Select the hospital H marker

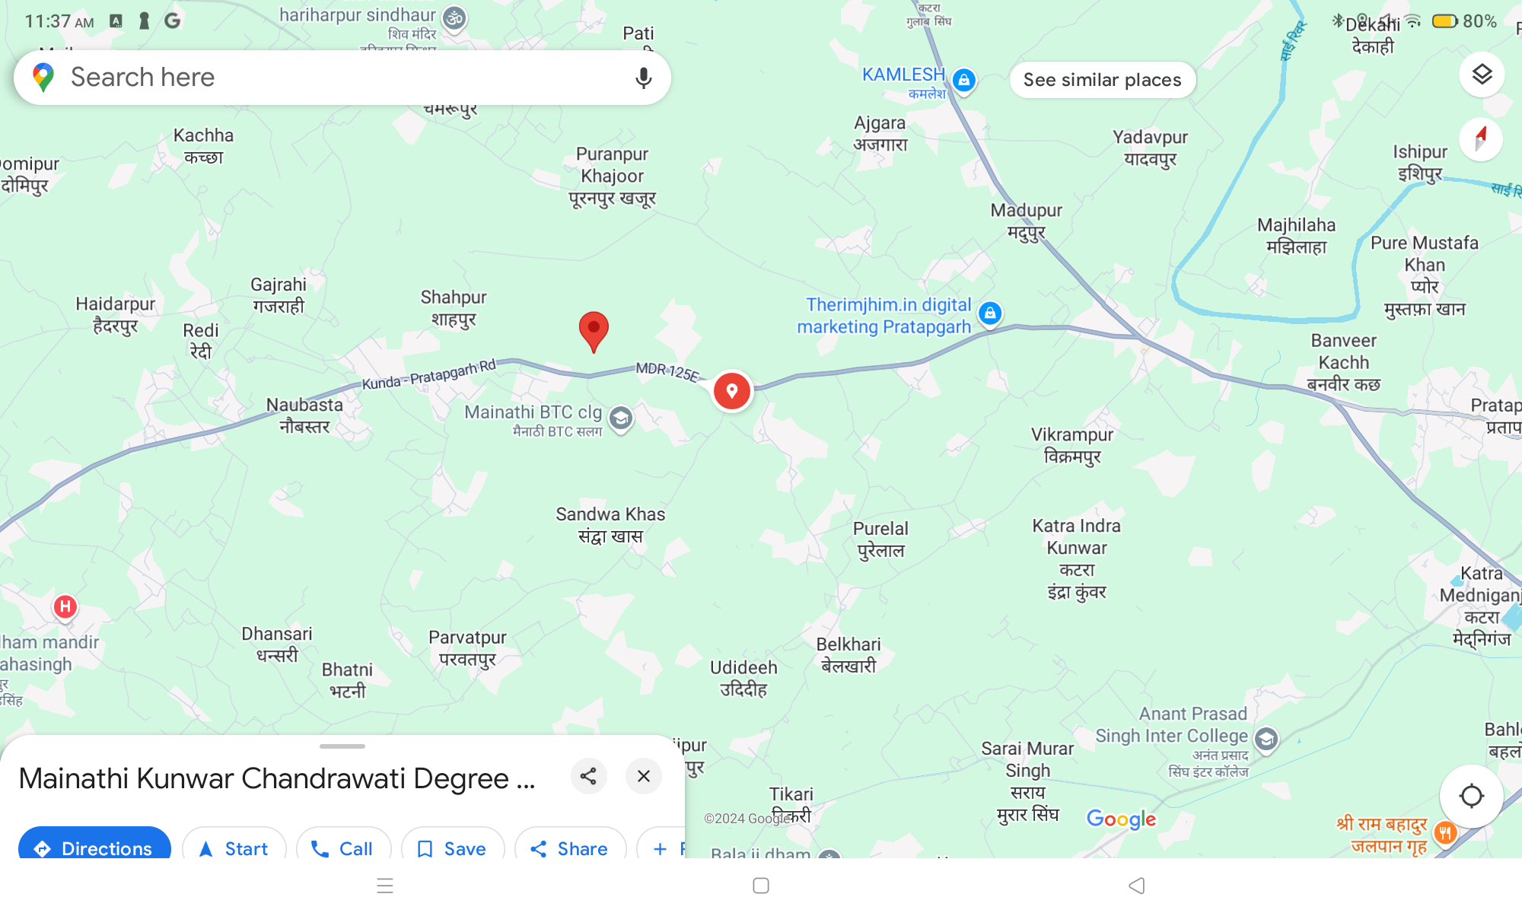(65, 607)
